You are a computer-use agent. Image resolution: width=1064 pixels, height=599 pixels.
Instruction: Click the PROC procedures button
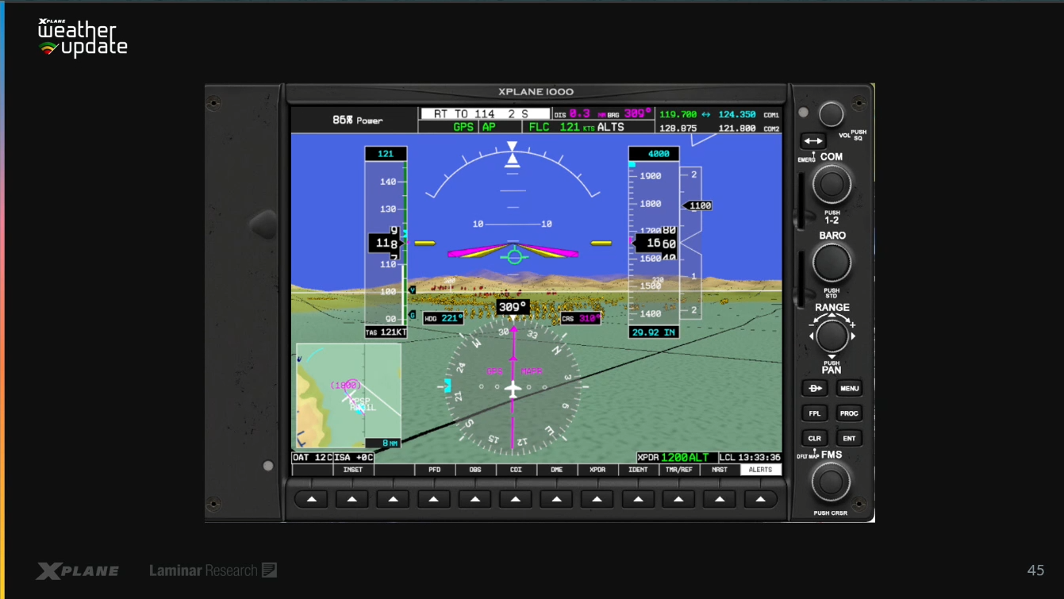tap(850, 413)
